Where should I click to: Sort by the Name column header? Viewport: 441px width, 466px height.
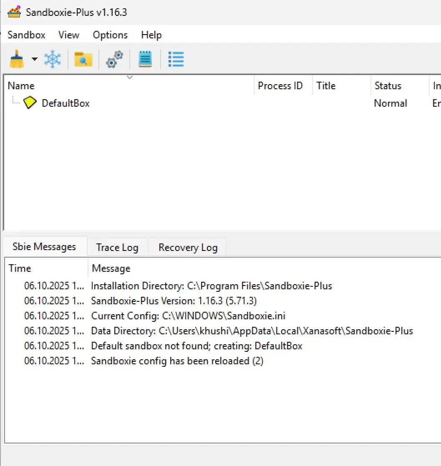pyautogui.click(x=129, y=85)
